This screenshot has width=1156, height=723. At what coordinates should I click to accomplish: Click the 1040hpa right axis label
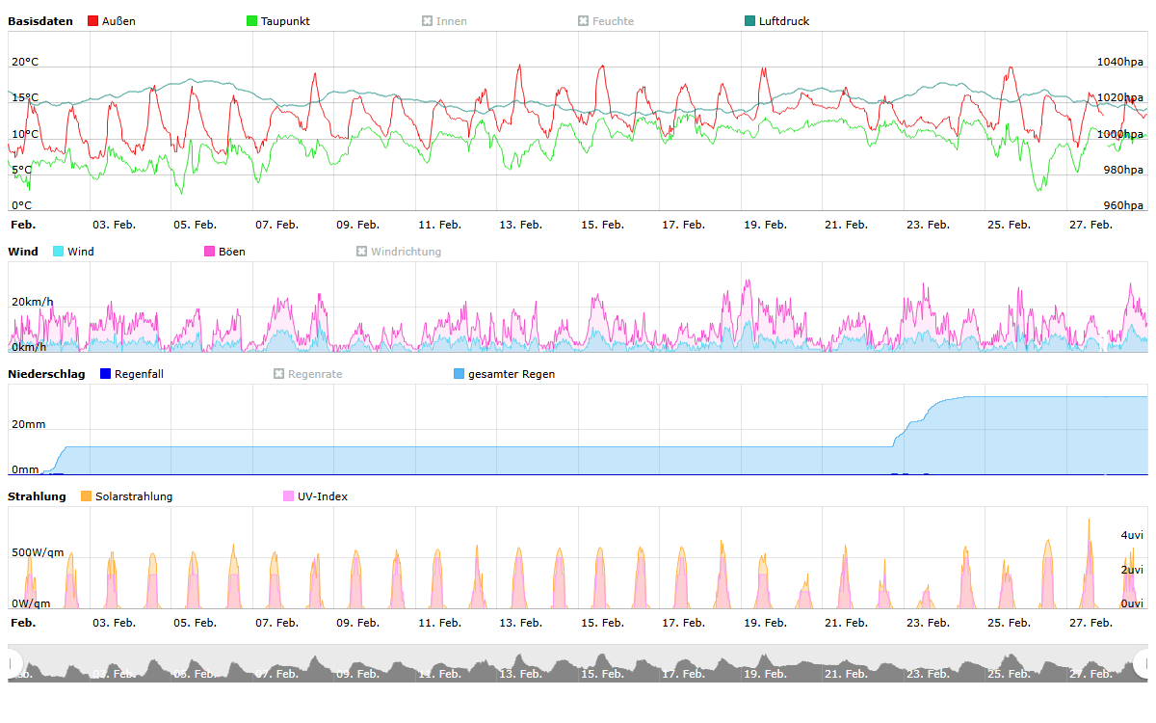[1119, 62]
